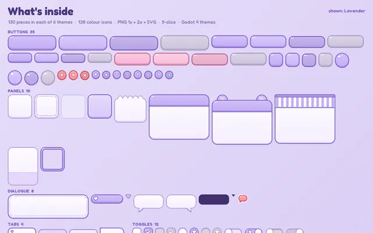Click the small gray button in second row
Screen dimensions: 373x233
point(100,58)
